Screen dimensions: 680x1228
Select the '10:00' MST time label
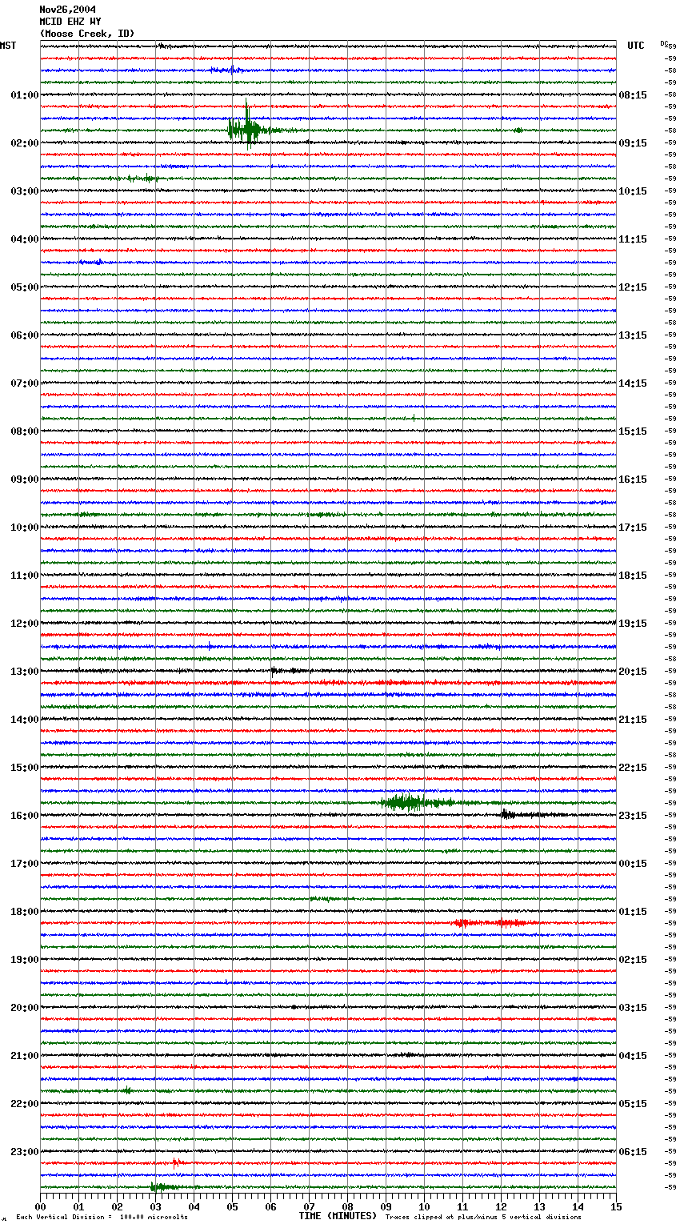[25, 528]
